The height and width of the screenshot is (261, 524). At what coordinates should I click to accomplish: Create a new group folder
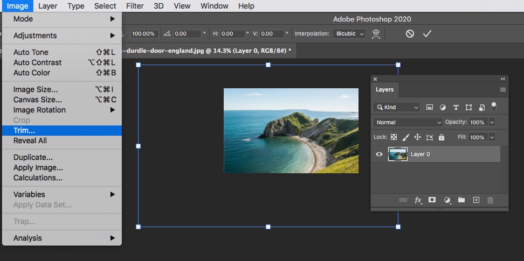pyautogui.click(x=461, y=200)
